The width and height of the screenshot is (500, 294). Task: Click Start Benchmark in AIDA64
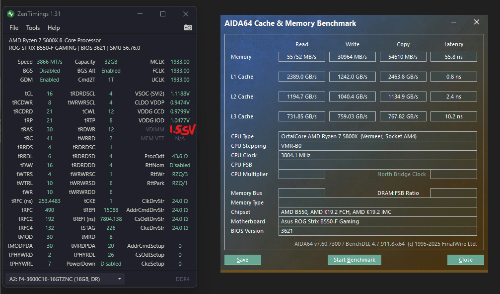(x=355, y=260)
